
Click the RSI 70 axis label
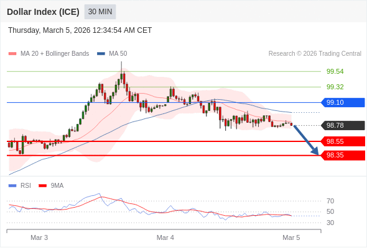click(x=330, y=201)
